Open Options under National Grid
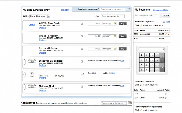The height and width of the screenshot is (113, 182). pyautogui.click(x=42, y=91)
